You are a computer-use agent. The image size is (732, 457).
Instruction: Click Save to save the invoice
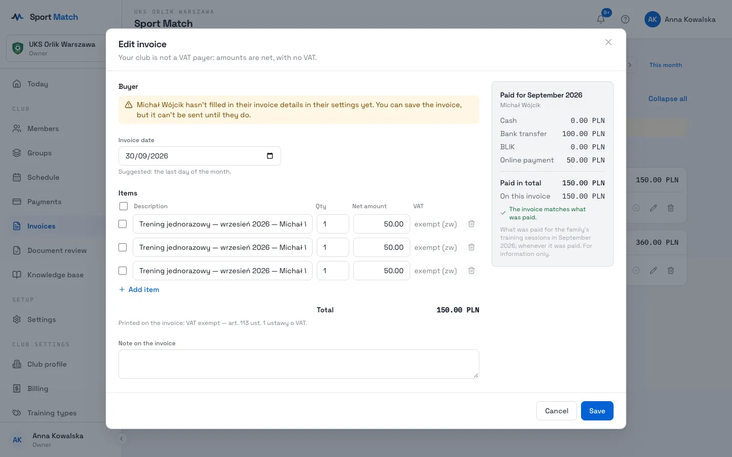[597, 411]
